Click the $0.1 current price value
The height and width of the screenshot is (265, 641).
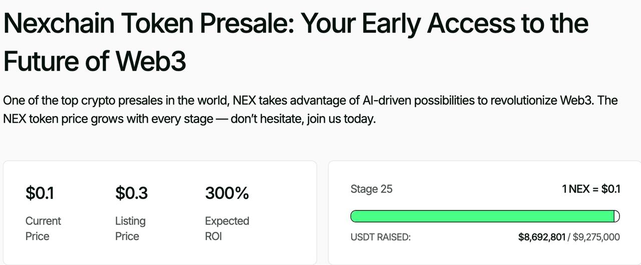coord(40,193)
